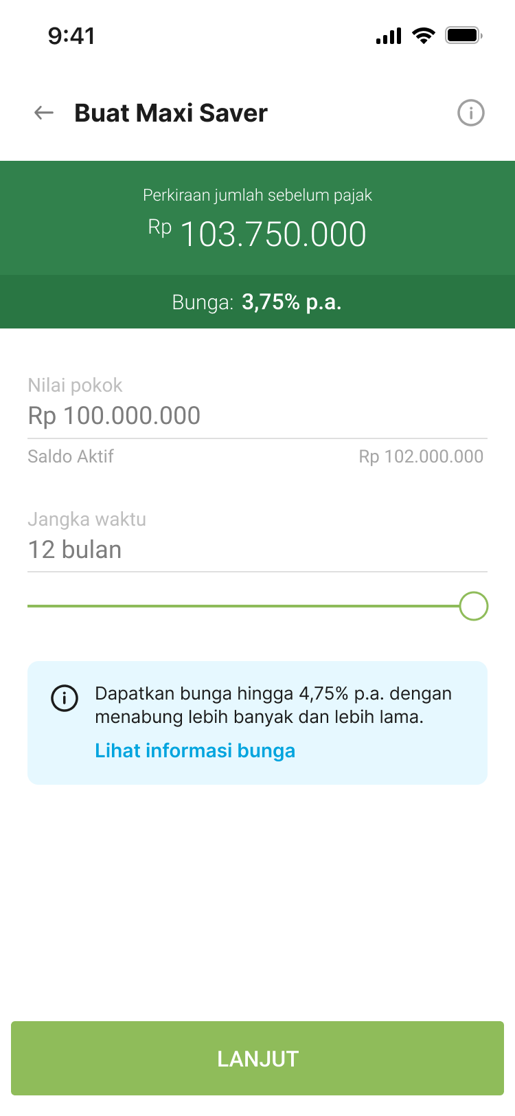Tap the Rp 103.750.000 estimated amount
The image size is (515, 1116).
[257, 234]
